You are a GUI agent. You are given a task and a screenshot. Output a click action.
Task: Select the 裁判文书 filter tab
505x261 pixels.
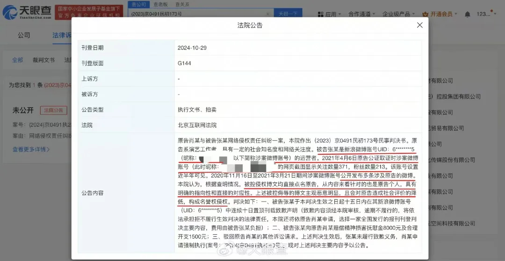tap(43, 60)
